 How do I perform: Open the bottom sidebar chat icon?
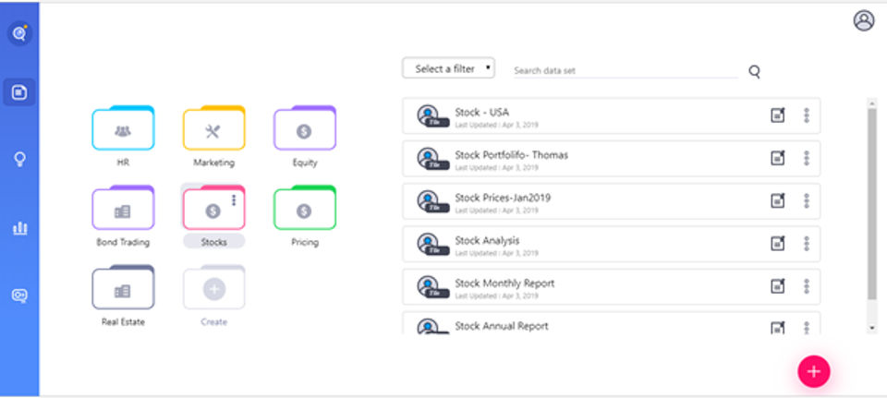coord(18,295)
